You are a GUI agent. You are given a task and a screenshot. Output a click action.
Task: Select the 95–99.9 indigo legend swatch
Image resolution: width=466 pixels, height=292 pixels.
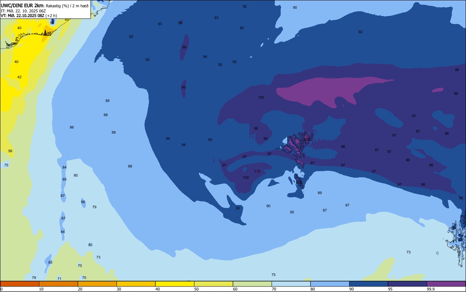coord(407,284)
